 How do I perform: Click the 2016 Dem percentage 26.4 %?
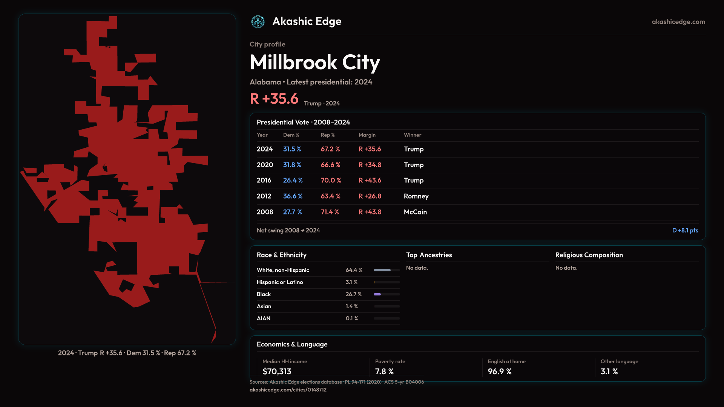pyautogui.click(x=293, y=181)
